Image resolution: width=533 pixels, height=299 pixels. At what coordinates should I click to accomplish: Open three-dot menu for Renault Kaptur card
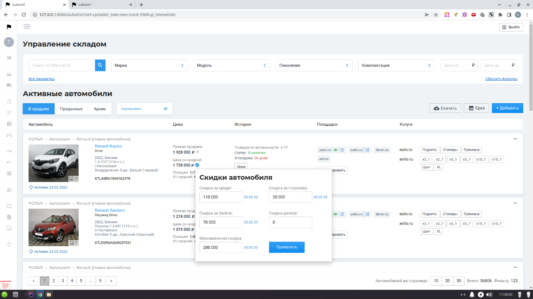click(x=515, y=139)
